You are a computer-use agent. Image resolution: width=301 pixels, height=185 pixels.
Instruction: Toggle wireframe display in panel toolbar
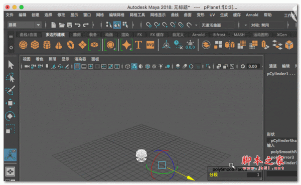pyautogui.click(x=127, y=66)
